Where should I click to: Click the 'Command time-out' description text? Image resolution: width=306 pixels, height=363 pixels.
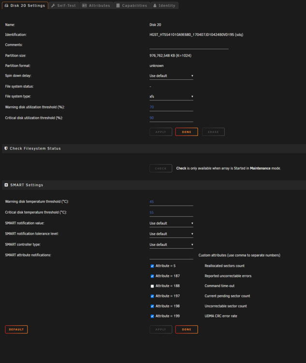coord(219,286)
